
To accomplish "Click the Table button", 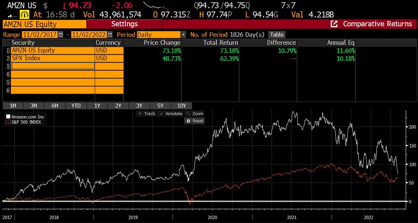I will click(x=277, y=34).
